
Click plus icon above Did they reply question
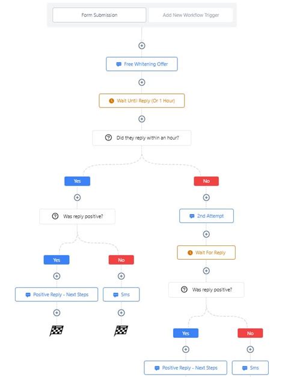pyautogui.click(x=142, y=119)
